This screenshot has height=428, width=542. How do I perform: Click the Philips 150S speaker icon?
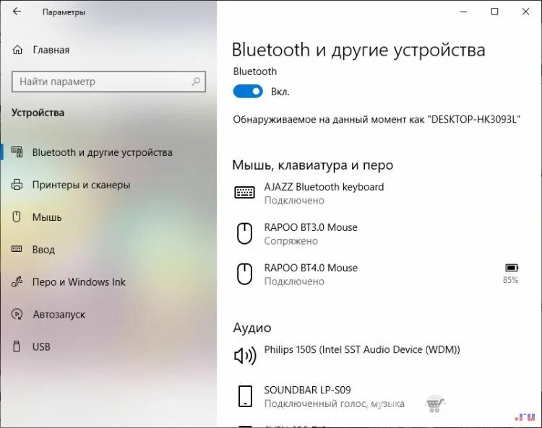click(x=245, y=356)
